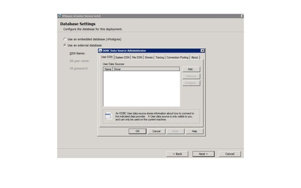Screen dimensions: 301x188
Task: Proceed with the Next > button
Action: pos(203,154)
